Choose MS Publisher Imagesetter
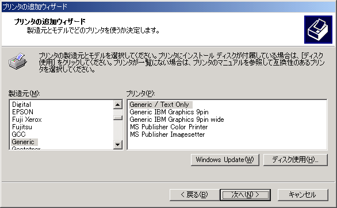This screenshot has height=208, width=337. click(x=167, y=134)
